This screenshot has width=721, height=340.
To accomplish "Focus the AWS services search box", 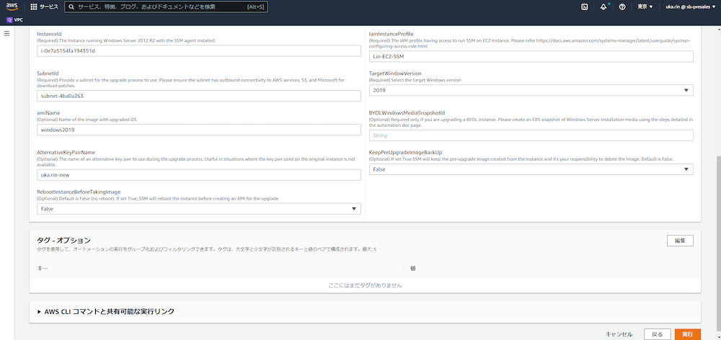I will [166, 7].
